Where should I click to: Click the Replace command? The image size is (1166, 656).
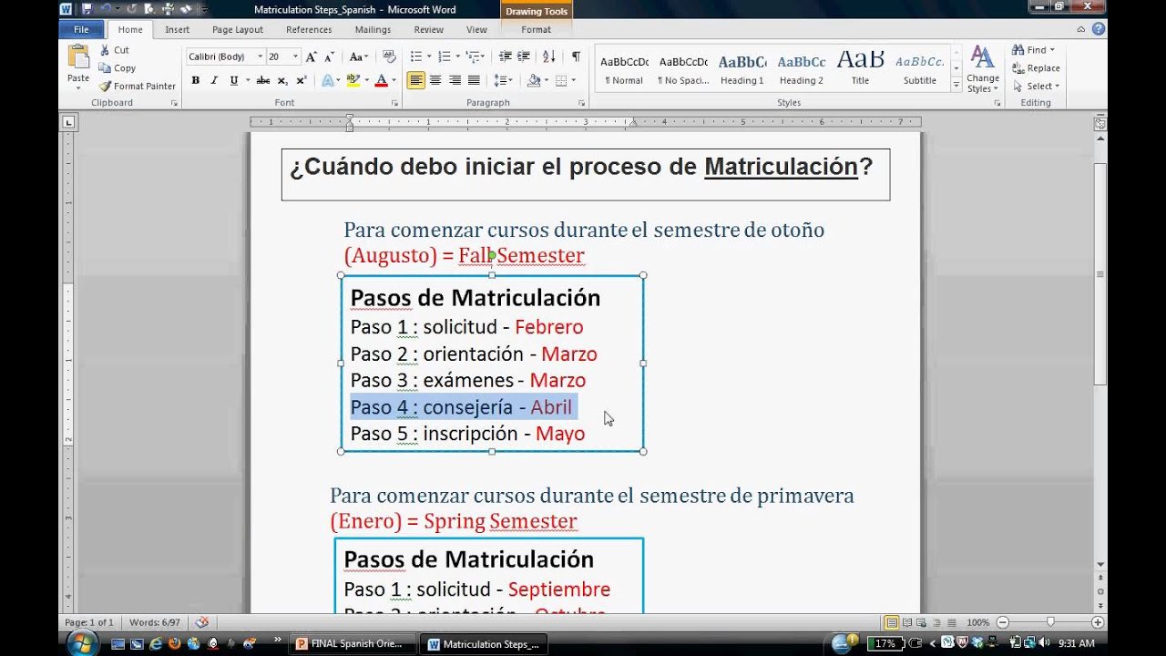1035,68
